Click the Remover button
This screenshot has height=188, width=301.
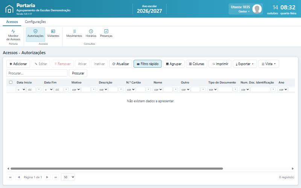click(62, 64)
